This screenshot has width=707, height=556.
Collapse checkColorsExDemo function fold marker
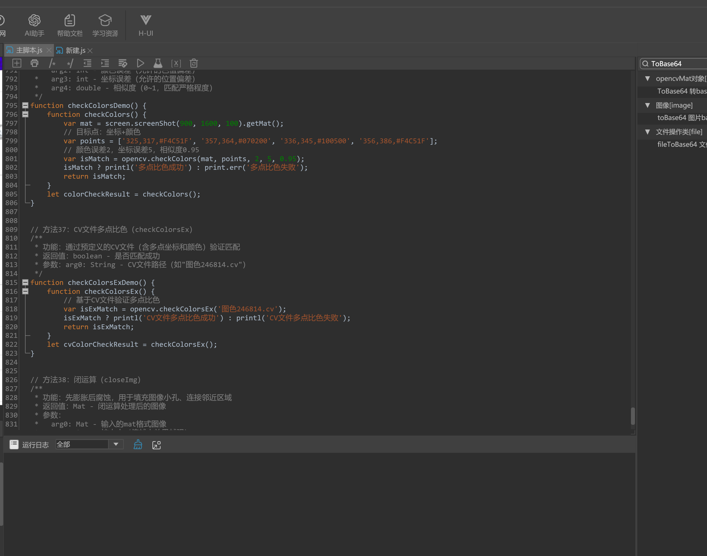[x=25, y=283]
